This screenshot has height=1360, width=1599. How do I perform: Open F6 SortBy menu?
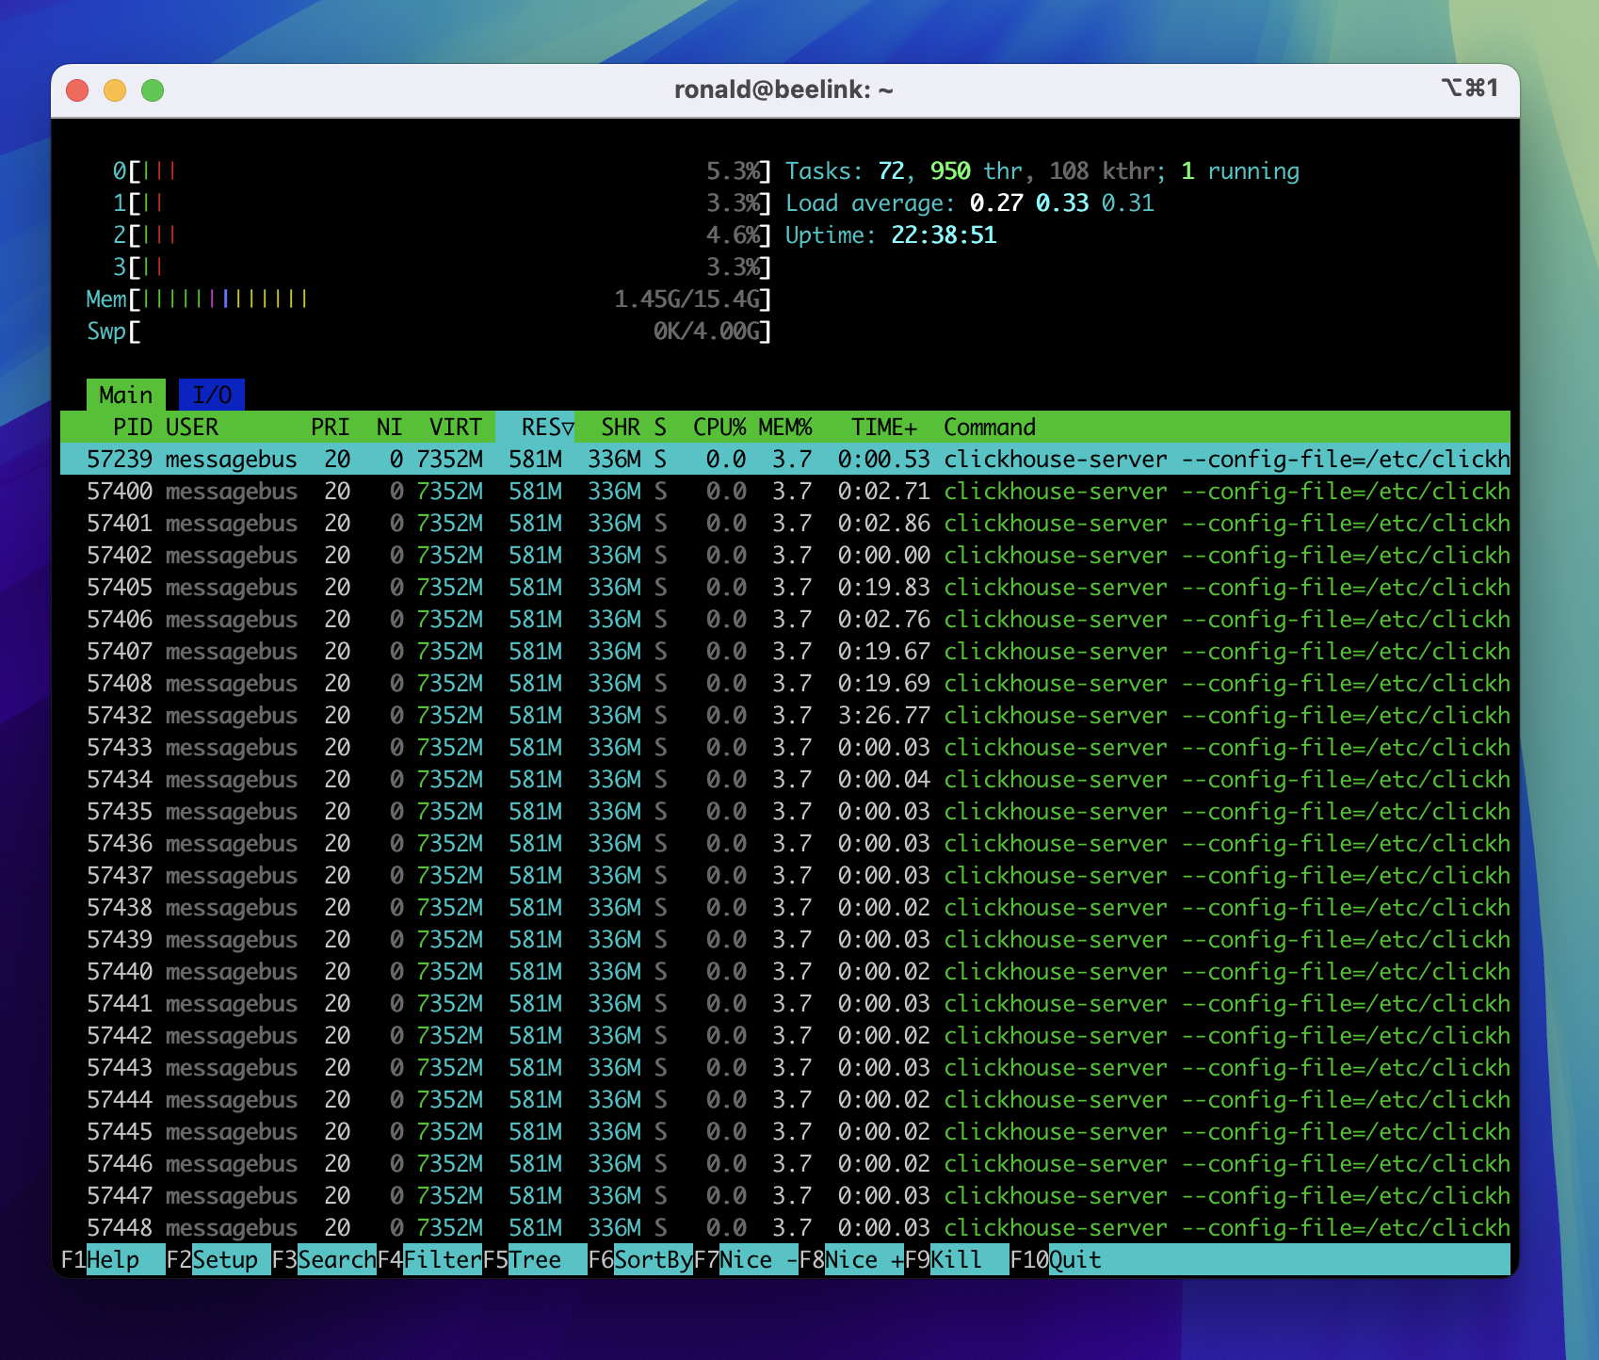640,1259
